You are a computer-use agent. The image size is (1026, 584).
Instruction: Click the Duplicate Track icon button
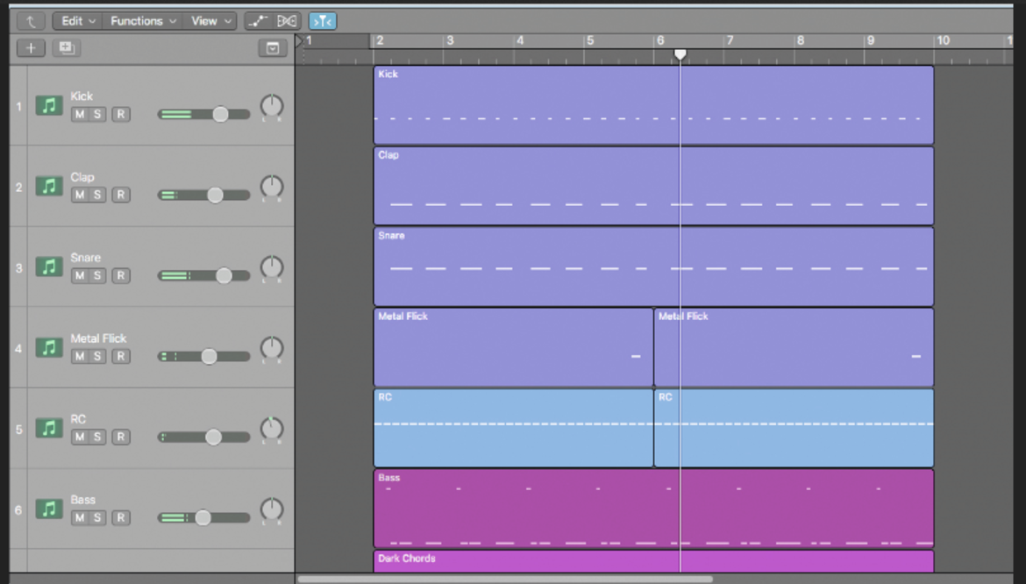[66, 47]
